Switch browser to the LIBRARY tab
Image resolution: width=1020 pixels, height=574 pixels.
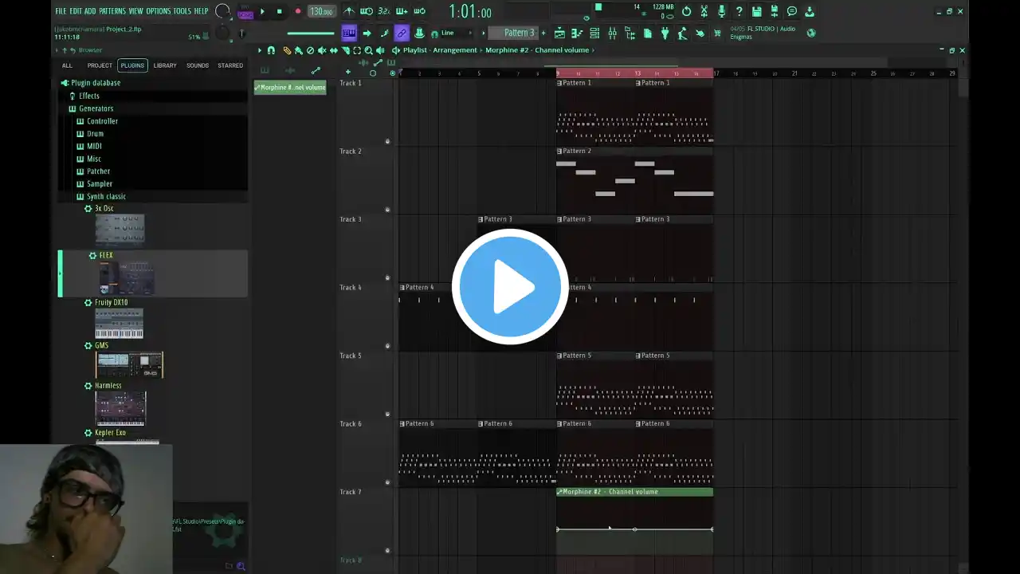[x=165, y=65]
